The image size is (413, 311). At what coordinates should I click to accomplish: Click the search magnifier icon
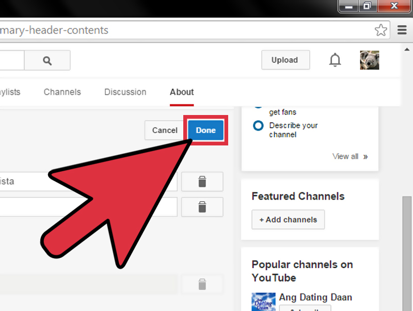click(x=47, y=60)
